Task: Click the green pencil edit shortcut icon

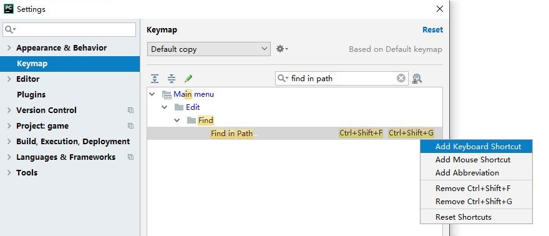Action: point(188,79)
